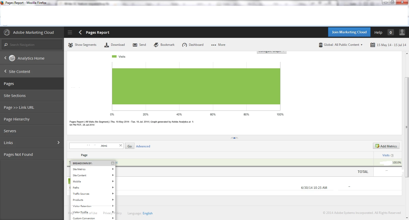Click the scrollbar down arrow

(407, 218)
